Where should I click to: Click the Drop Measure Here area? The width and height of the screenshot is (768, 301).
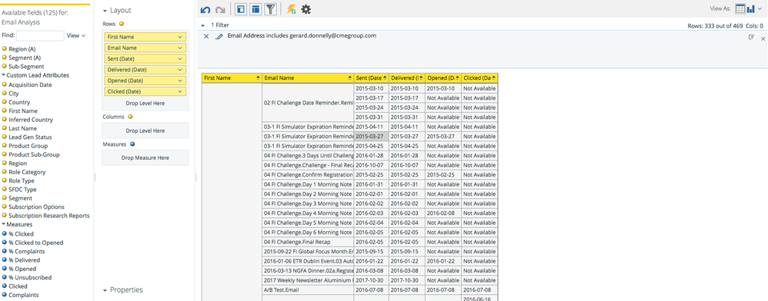click(145, 158)
